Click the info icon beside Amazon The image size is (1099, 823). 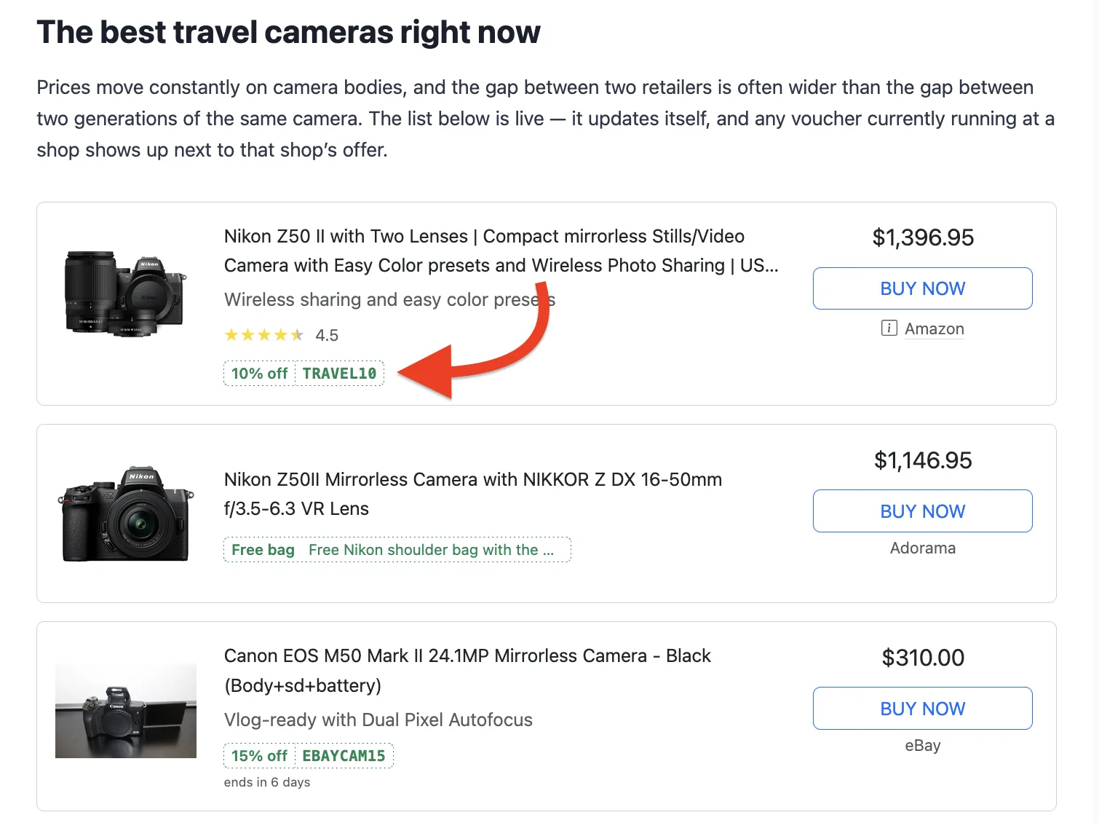click(889, 328)
